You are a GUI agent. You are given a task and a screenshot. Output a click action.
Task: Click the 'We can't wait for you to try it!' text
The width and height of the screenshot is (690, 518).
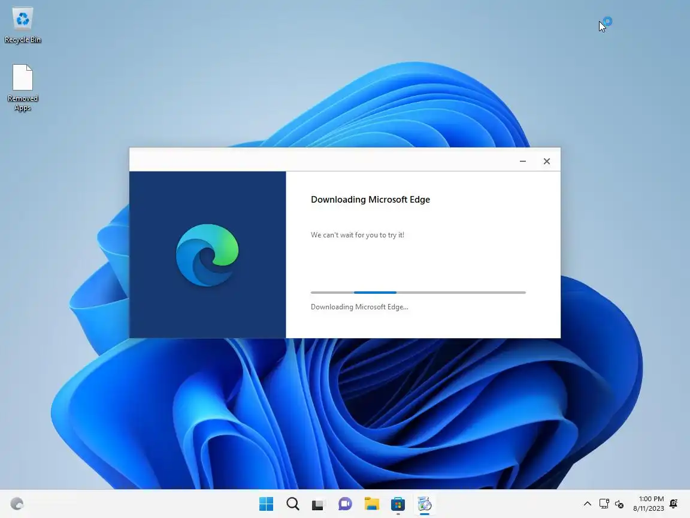(x=358, y=235)
